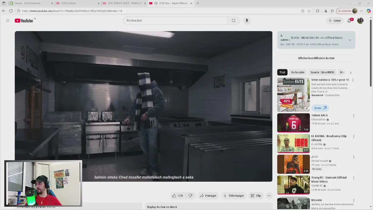
Task: Open options menu for Mon mix
Action: pos(354,201)
